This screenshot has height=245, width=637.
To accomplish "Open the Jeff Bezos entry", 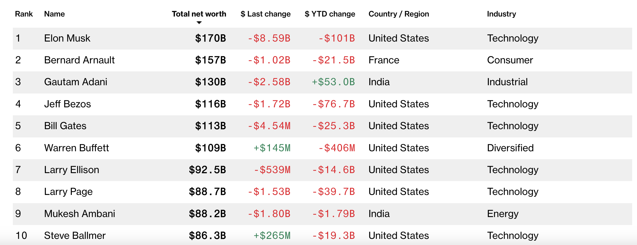I will click(68, 104).
